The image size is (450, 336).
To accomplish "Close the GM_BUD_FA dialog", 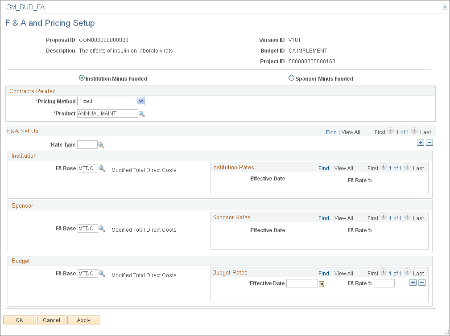I will tap(445, 7).
